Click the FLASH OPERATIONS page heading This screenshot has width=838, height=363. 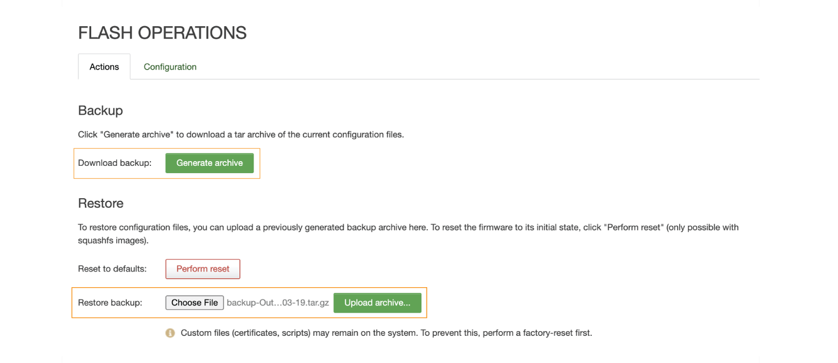pos(162,33)
